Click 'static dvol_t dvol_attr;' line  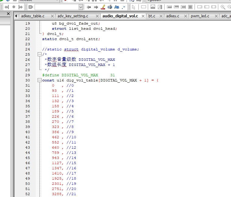71,39
